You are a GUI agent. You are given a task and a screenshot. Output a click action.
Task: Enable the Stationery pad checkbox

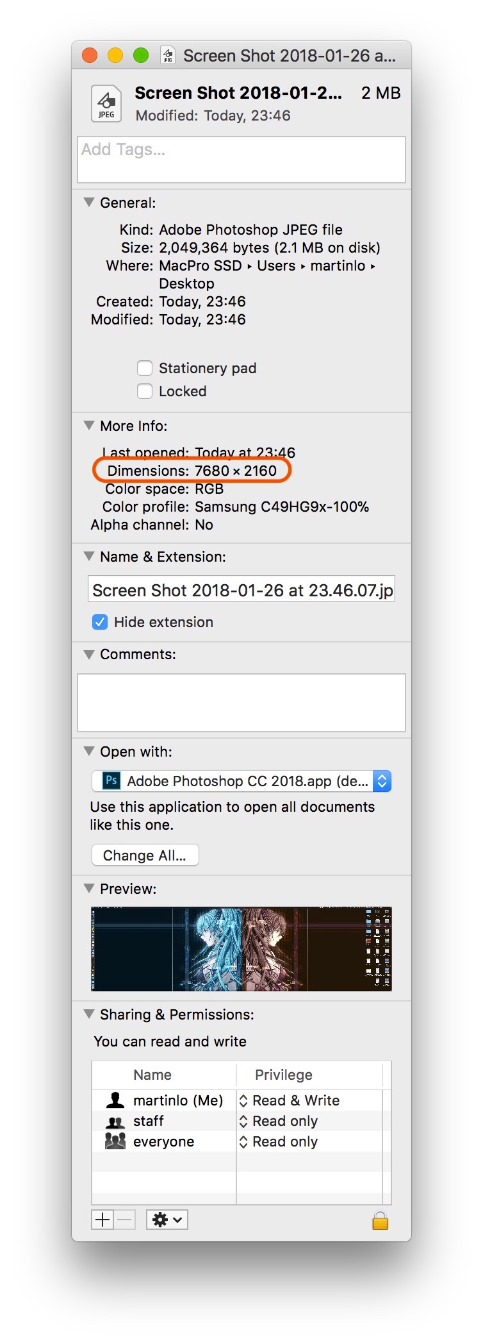coord(145,368)
